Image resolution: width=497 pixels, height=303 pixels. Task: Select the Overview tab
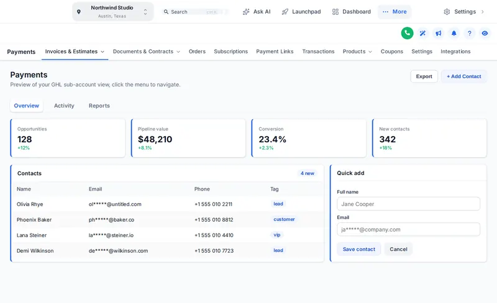(x=26, y=106)
